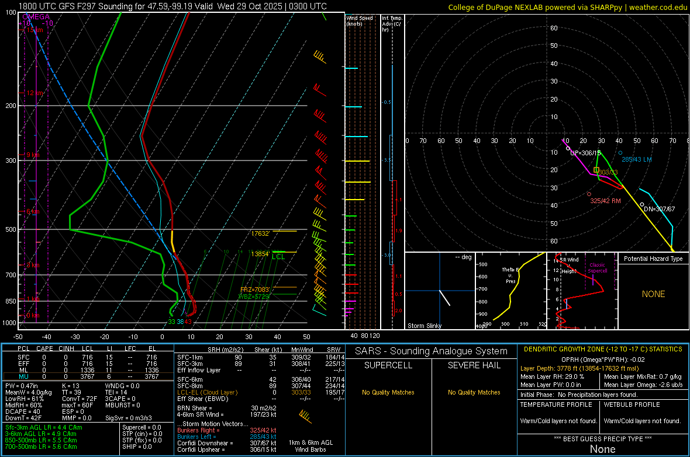The height and width of the screenshot is (457, 690).
Task: Click the Layer Depth: 3778 ft line
Action: coord(579,369)
